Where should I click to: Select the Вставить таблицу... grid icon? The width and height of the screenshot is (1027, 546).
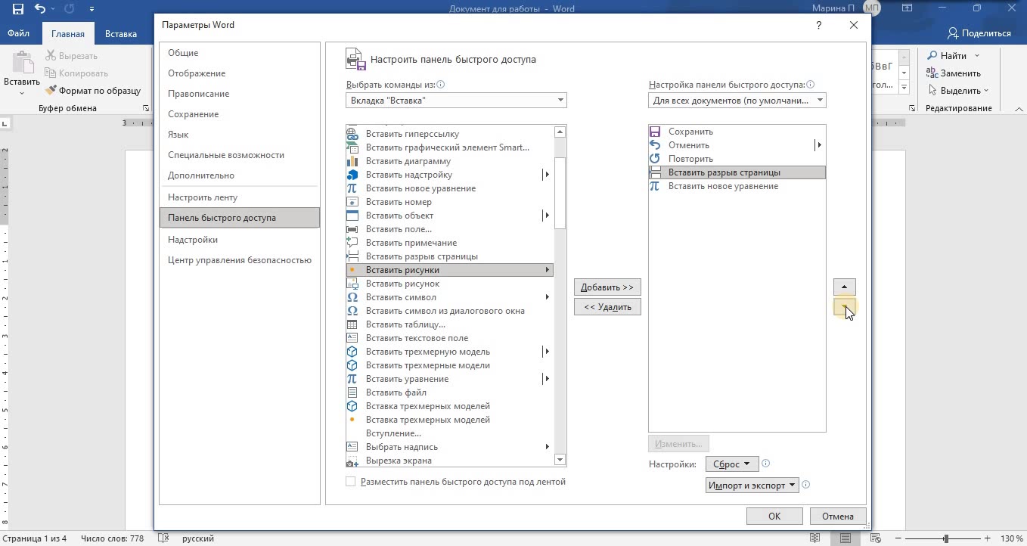(352, 324)
